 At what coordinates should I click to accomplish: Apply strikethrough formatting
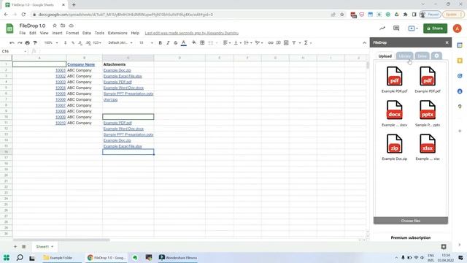tap(176, 43)
